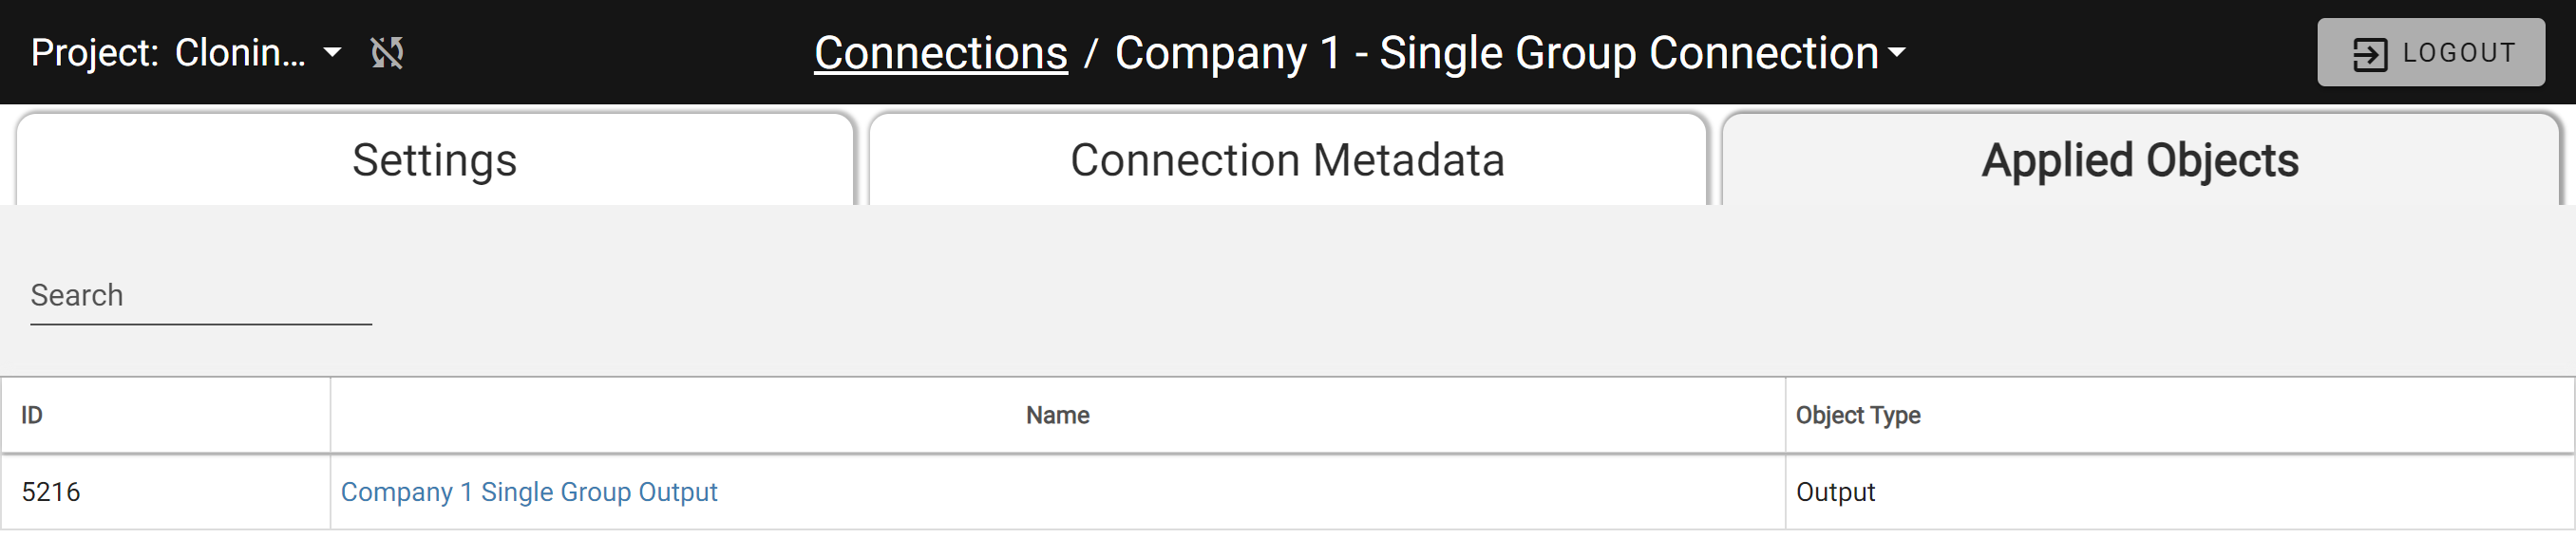2576x538 pixels.
Task: Open the Connection Metadata tab
Action: [1287, 159]
